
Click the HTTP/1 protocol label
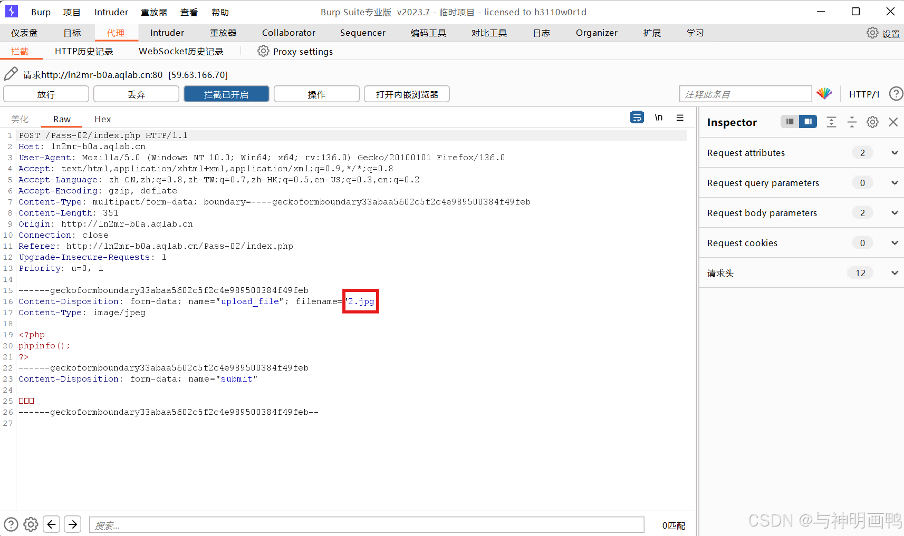pos(864,94)
